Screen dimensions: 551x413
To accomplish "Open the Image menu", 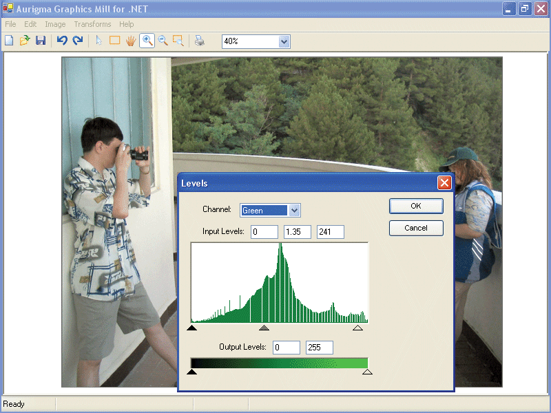I will click(x=55, y=24).
